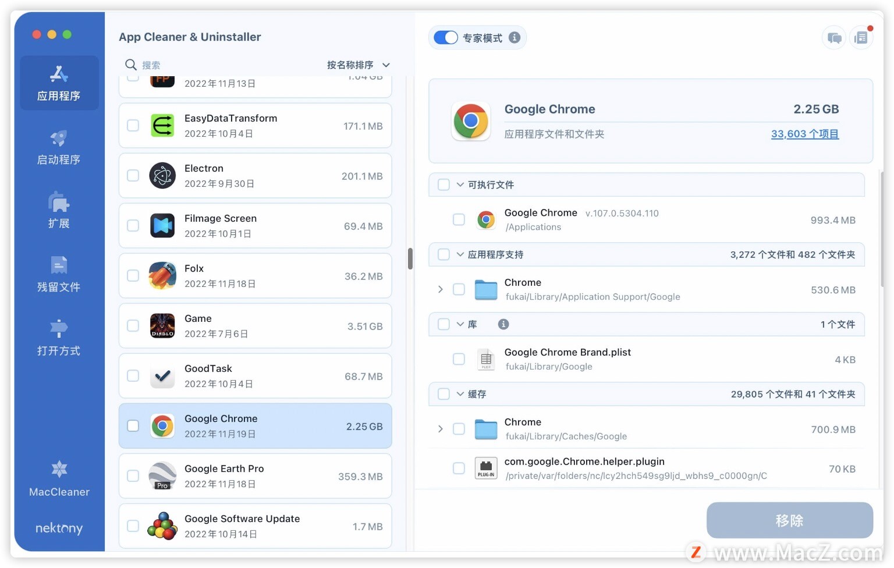This screenshot has height=568, width=894.
Task: Check Google Chrome executable in /Applications
Action: [x=459, y=219]
